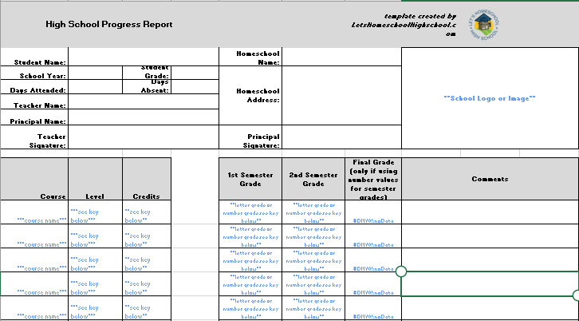Select the School Year label cell
579x321 pixels.
(34, 73)
